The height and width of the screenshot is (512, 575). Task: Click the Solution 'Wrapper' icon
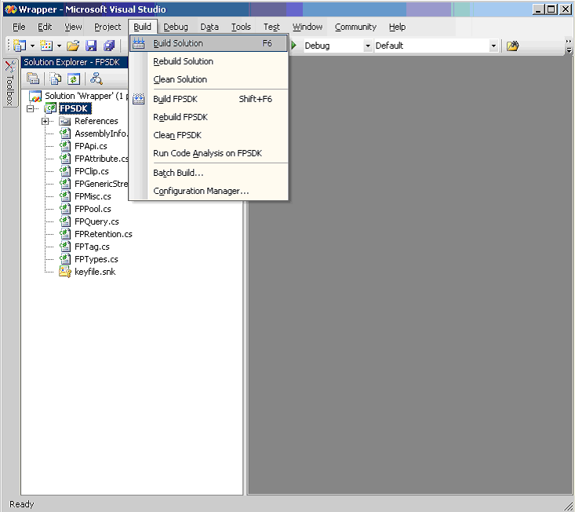click(x=35, y=96)
